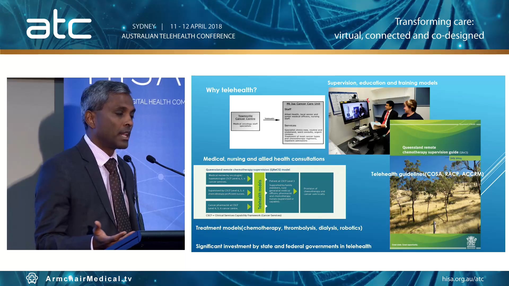The image size is (509, 286).
Task: Open the Supervision, education and training models section
Action: [x=383, y=83]
